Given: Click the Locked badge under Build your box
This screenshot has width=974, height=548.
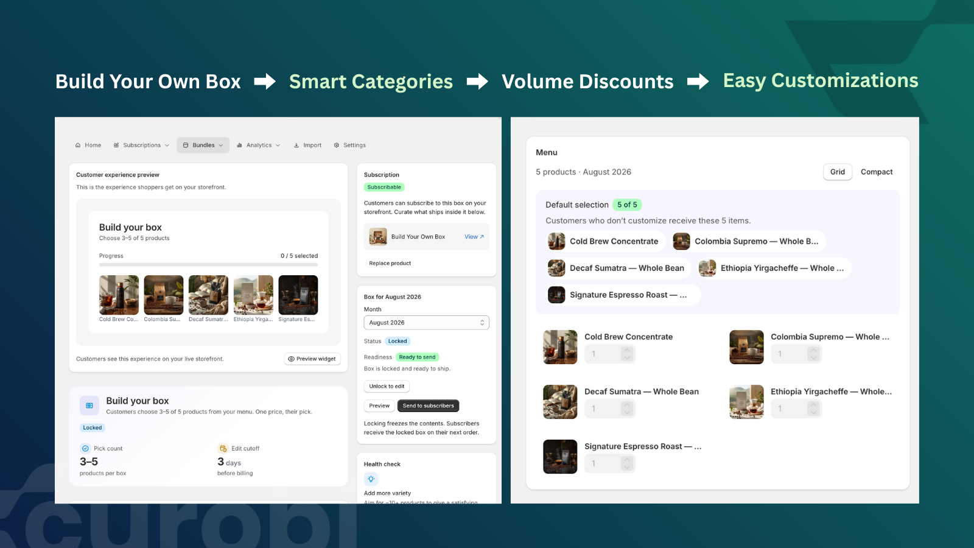Looking at the screenshot, I should (x=92, y=428).
